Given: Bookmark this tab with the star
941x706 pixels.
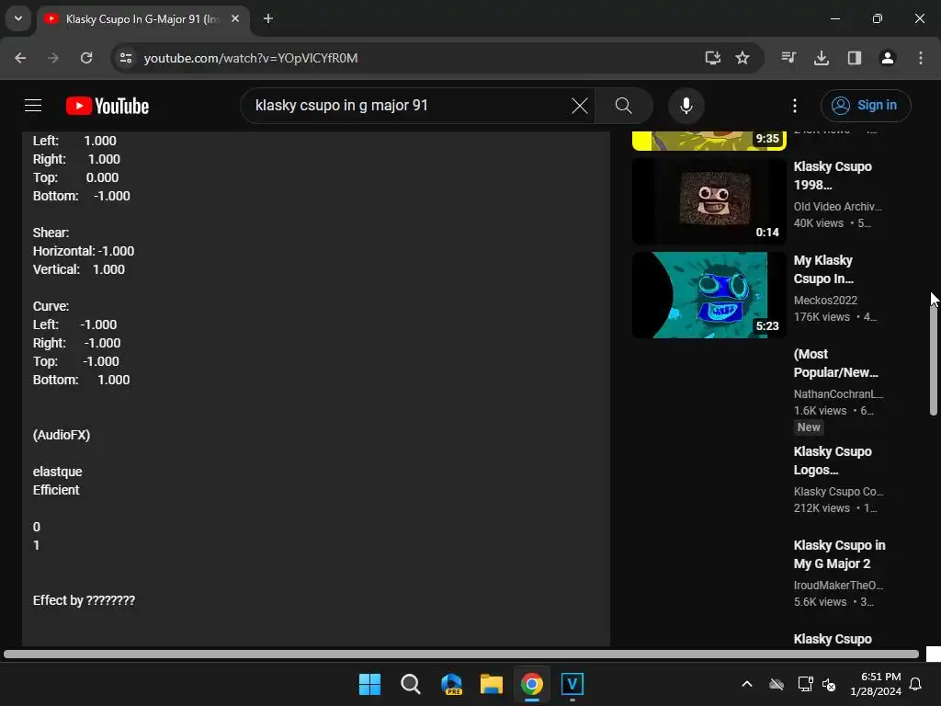Looking at the screenshot, I should [743, 58].
